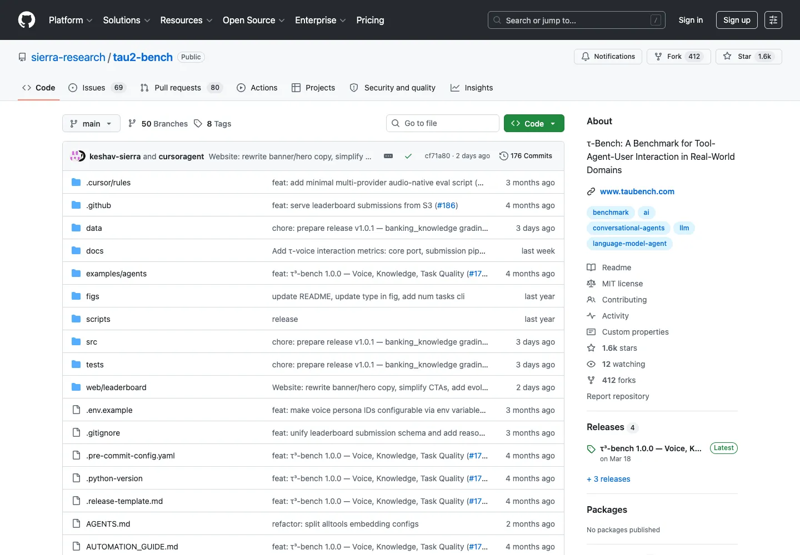The height and width of the screenshot is (555, 800).
Task: Click the Search or jump to field
Action: pyautogui.click(x=577, y=20)
